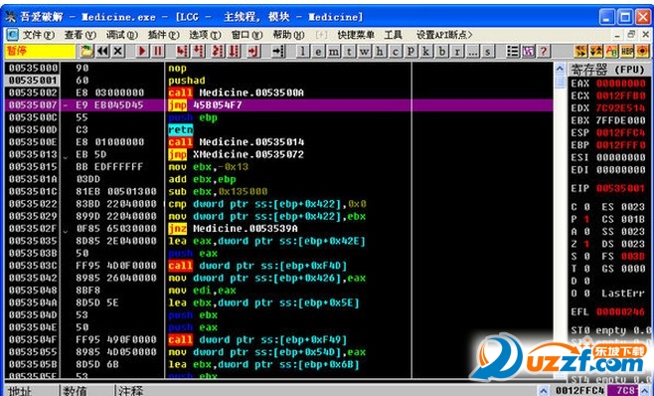This screenshot has width=654, height=396.
Task: Click Execute till return icon
Action: tap(253, 51)
